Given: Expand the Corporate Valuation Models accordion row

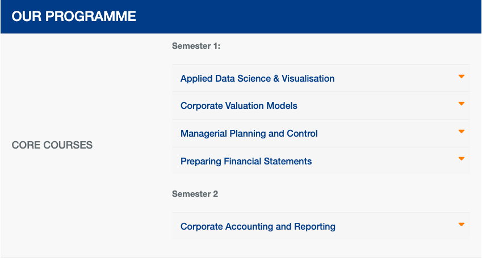Looking at the screenshot, I should point(321,105).
